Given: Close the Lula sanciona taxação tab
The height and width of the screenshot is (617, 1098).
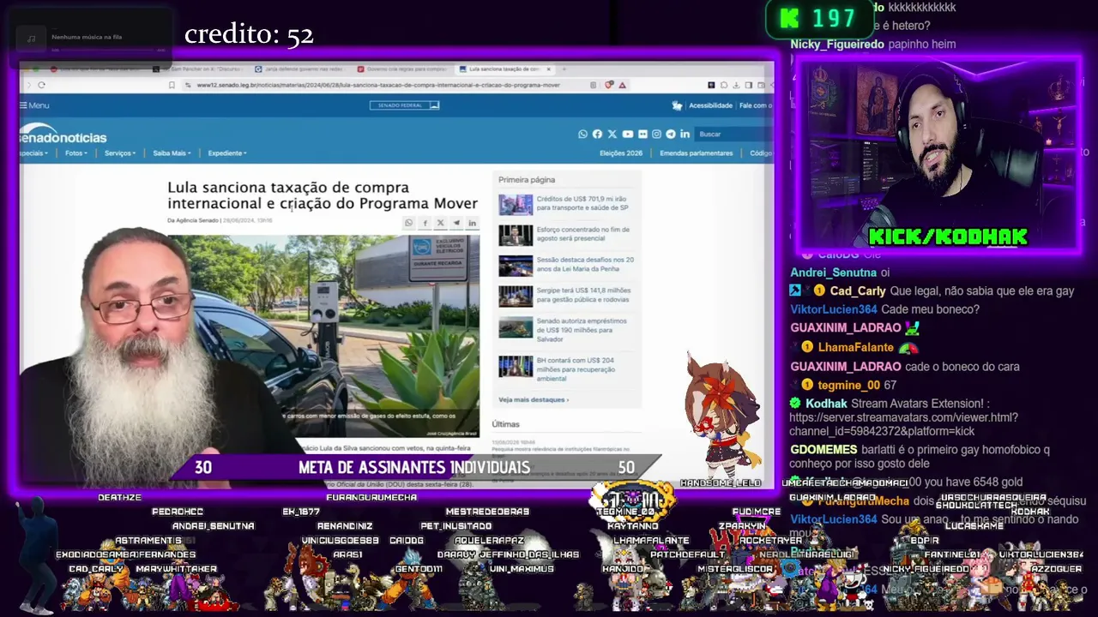Looking at the screenshot, I should point(549,69).
